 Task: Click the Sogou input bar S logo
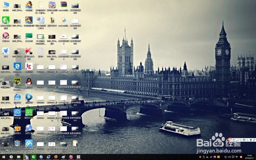tap(230, 140)
